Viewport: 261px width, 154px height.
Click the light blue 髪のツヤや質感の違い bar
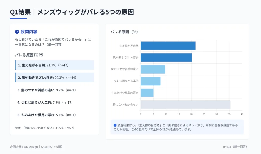(x=153, y=69)
